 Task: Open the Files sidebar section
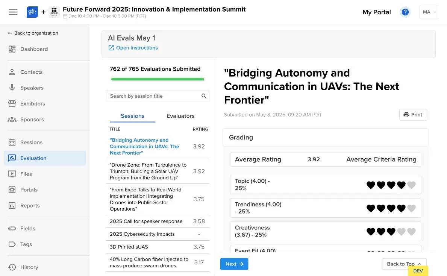(x=26, y=174)
